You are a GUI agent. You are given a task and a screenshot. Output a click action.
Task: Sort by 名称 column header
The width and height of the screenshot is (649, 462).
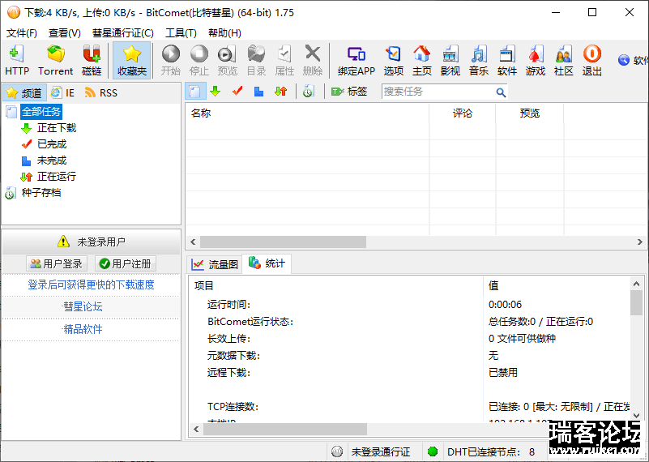click(x=307, y=113)
